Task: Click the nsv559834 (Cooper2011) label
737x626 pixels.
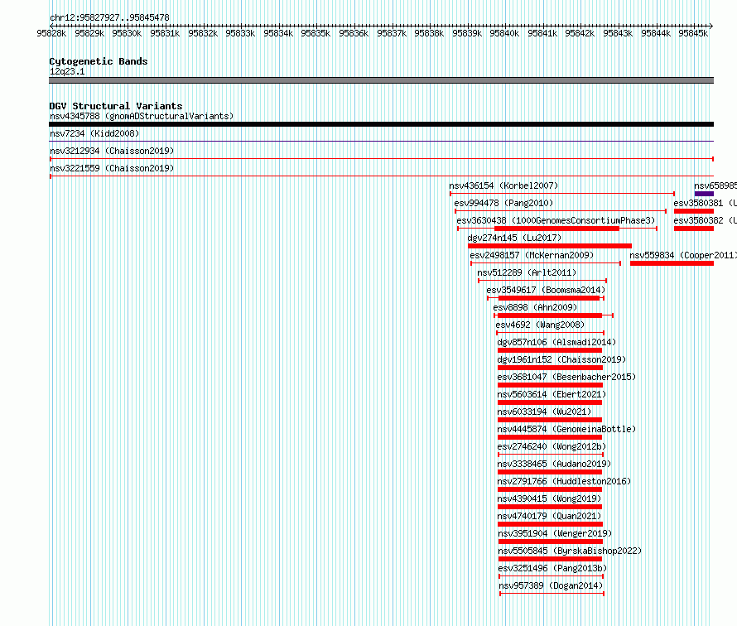Action: pyautogui.click(x=683, y=255)
